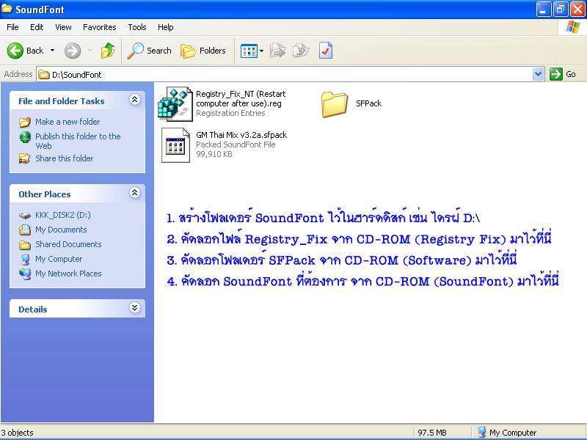Click Share this folder
587x440 pixels.
click(64, 158)
